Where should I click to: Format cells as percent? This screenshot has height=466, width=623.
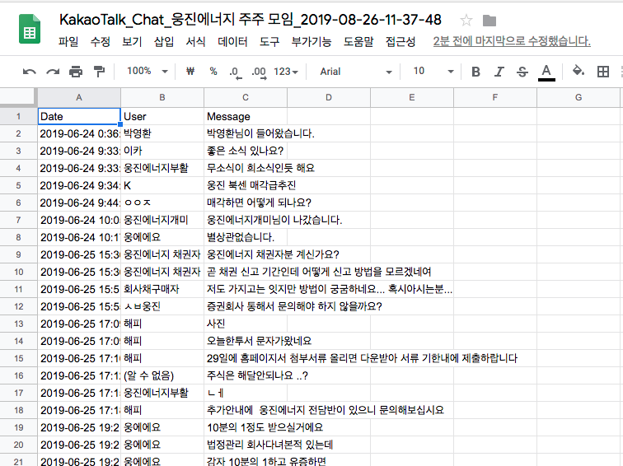[x=213, y=72]
